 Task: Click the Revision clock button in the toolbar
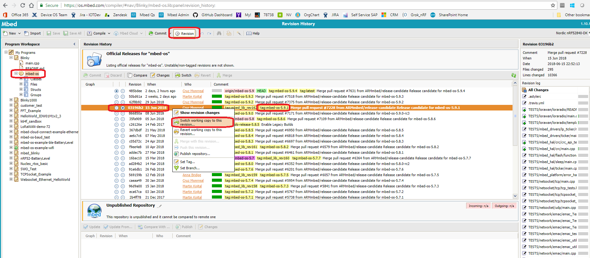tap(185, 34)
